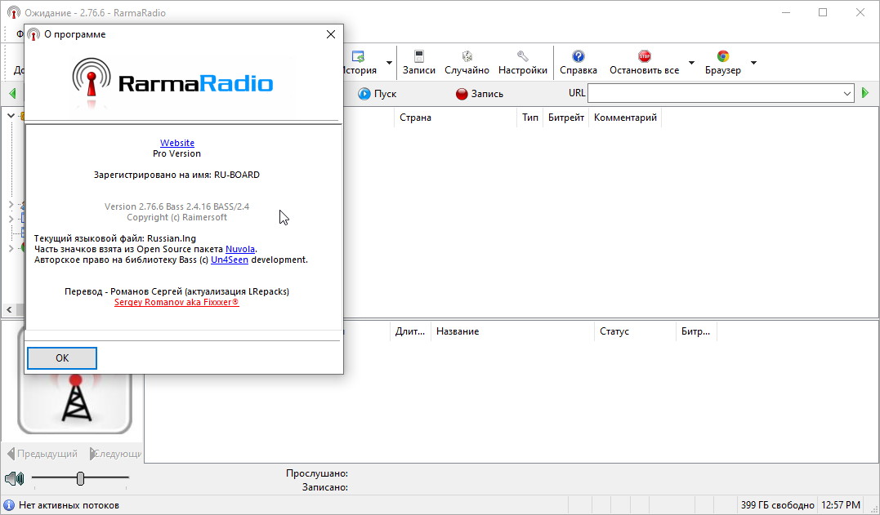
Task: Sort stations by the Комментарий column
Action: [x=625, y=118]
